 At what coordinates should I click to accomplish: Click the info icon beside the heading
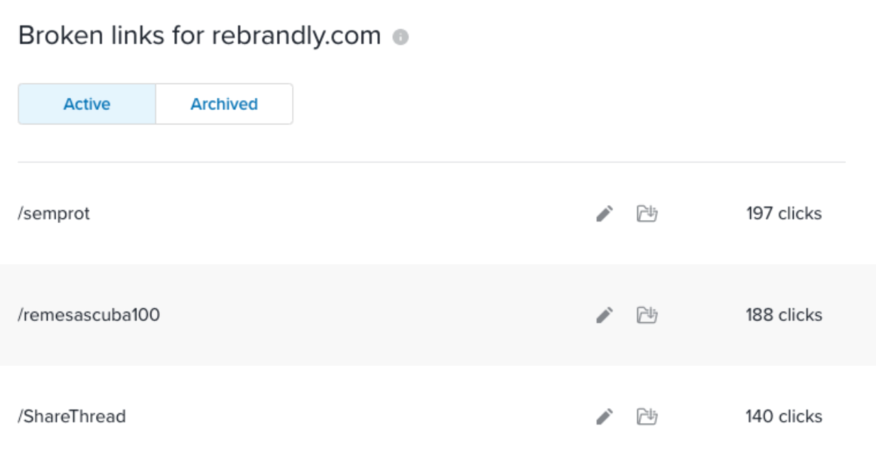coord(401,37)
